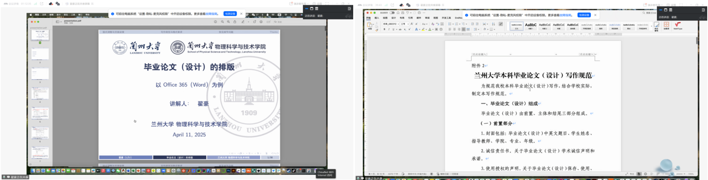Switch to the 插入 ribbon tab in Word

pos(377,18)
